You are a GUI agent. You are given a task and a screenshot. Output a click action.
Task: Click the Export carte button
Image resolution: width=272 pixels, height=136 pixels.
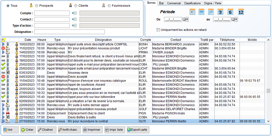tap(138, 129)
